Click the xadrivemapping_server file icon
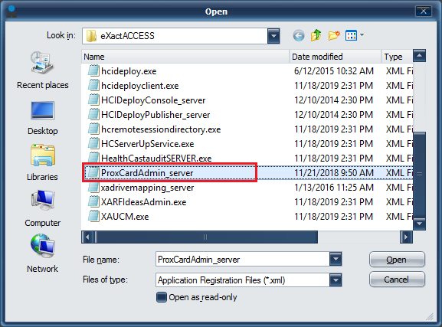This screenshot has height=327, width=442. tap(93, 187)
